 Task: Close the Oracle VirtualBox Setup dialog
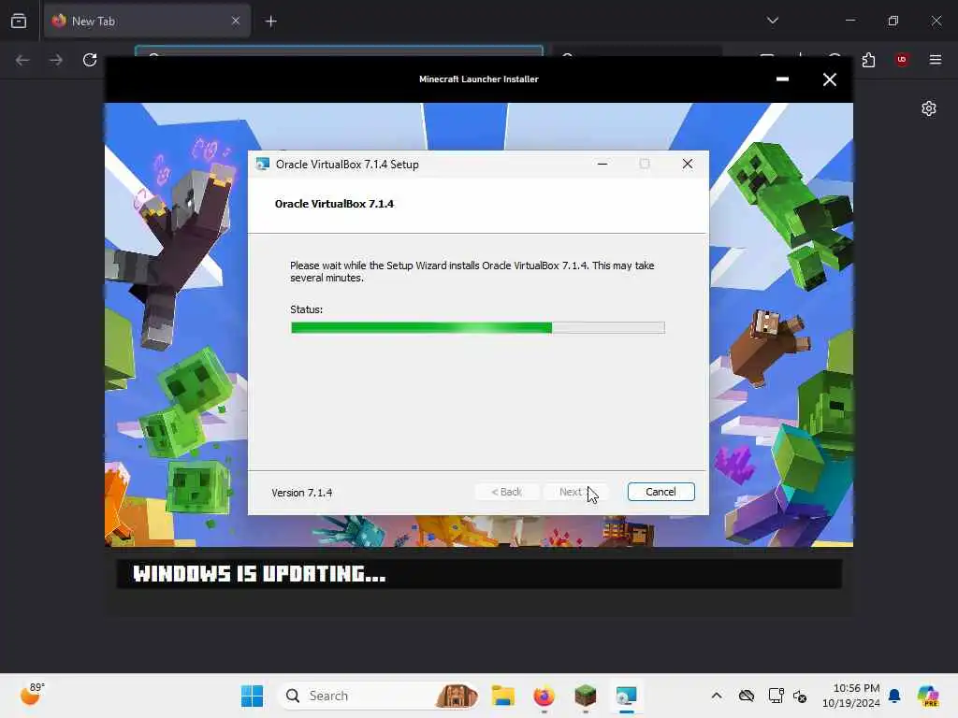688,164
